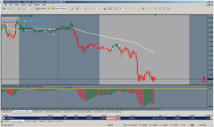Select the cursor arrow tool
The width and height of the screenshot is (214, 127).
121,9
